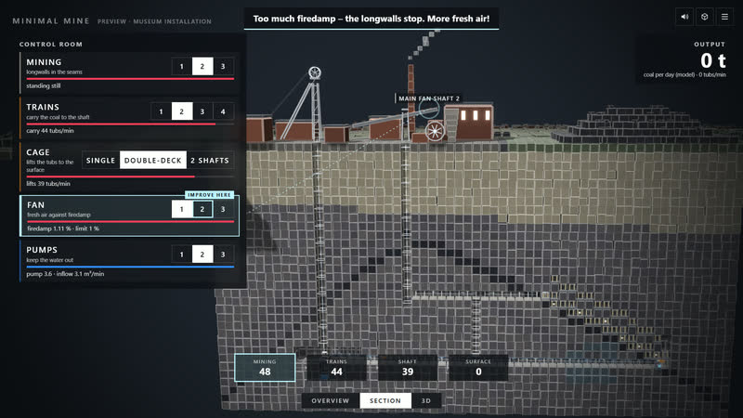Set Pumps level to 3
This screenshot has height=418, width=743.
click(x=223, y=254)
